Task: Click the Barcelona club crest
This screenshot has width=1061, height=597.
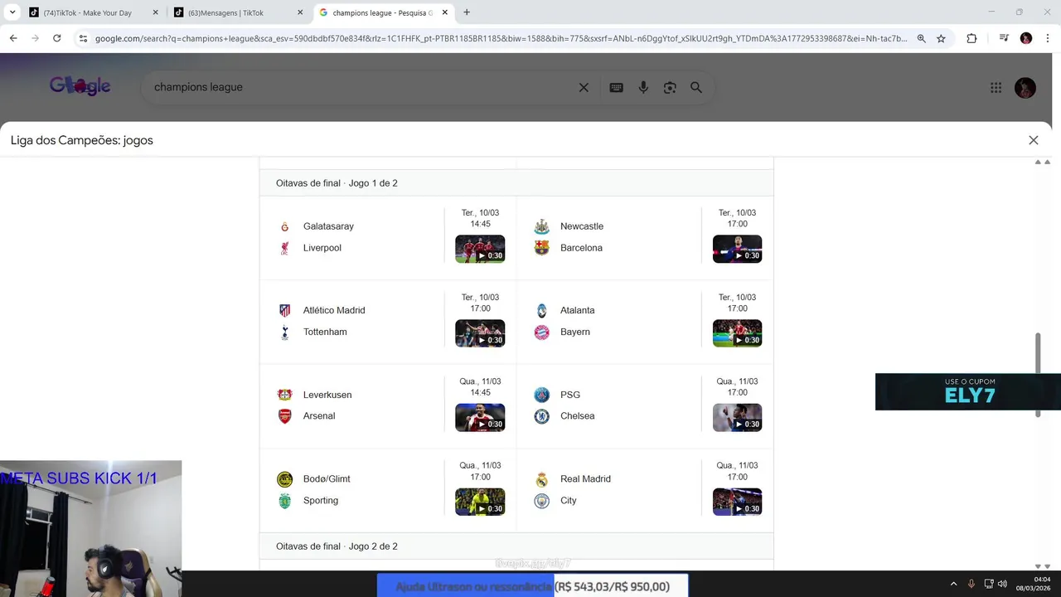Action: pyautogui.click(x=541, y=248)
